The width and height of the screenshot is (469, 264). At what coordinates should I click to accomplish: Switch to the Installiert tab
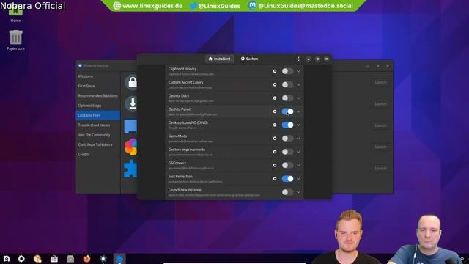[x=220, y=59]
